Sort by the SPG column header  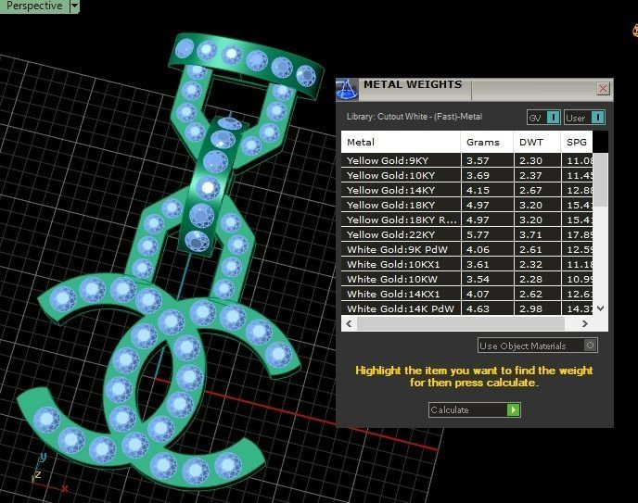tap(577, 142)
